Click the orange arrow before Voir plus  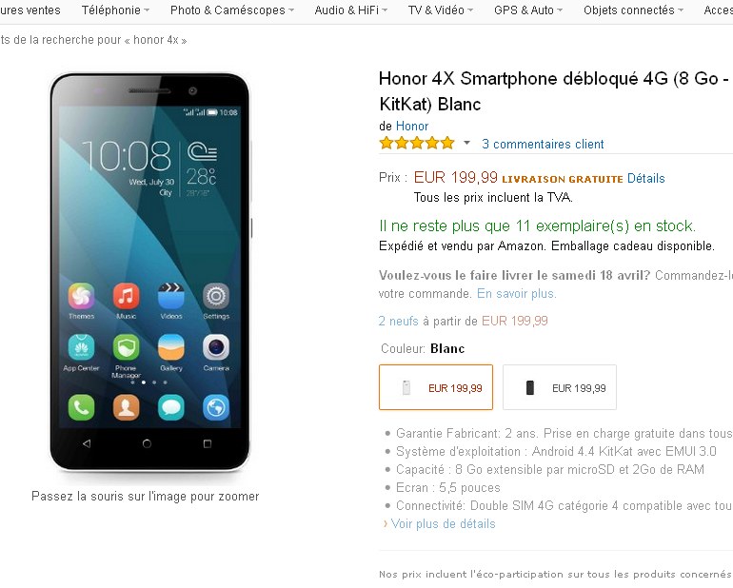386,524
